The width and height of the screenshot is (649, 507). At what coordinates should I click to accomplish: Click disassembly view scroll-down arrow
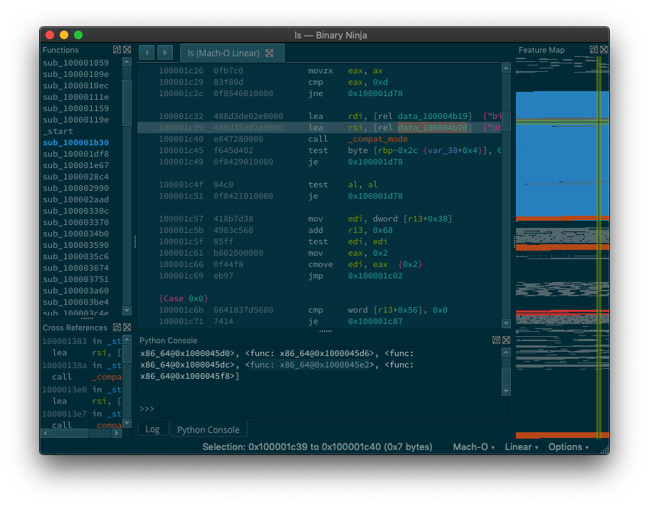(x=506, y=323)
